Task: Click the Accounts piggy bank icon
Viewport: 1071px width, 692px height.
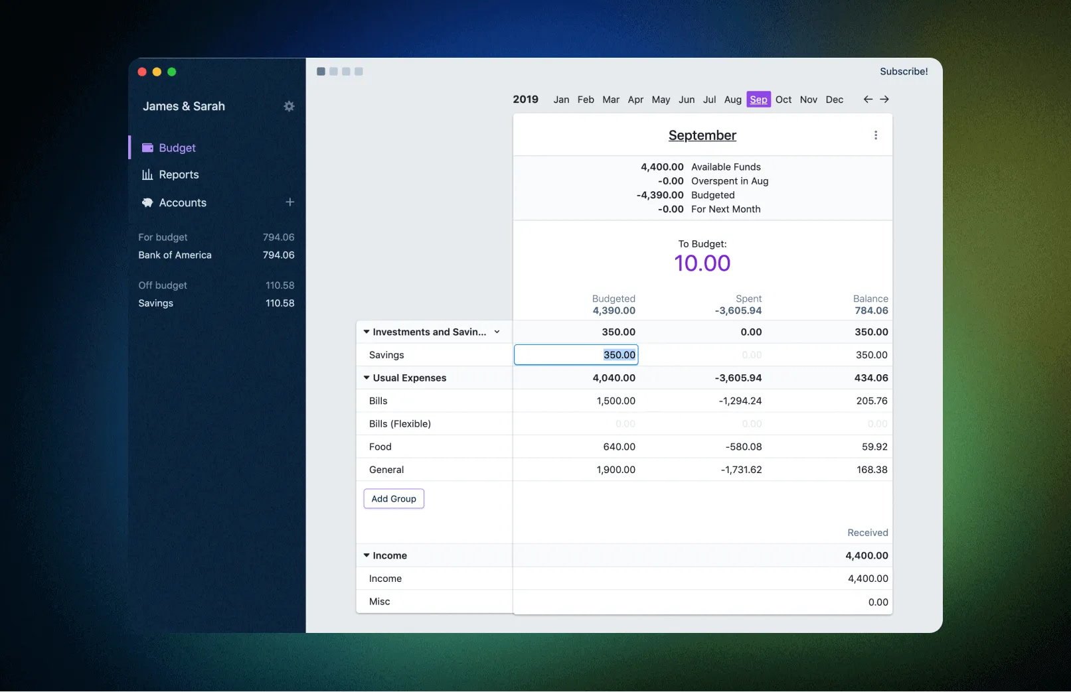Action: click(x=147, y=202)
